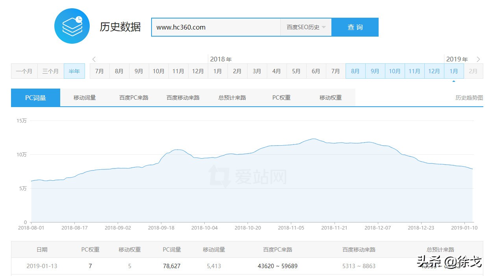Switch to the 百度移动来路 tab
Screen dimensions: 490x276
183,97
